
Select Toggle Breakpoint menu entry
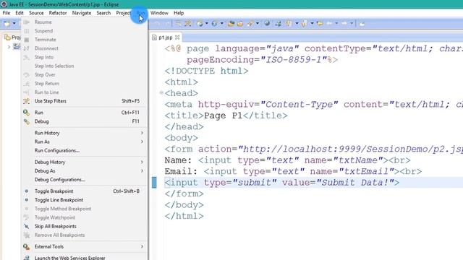coord(85,191)
